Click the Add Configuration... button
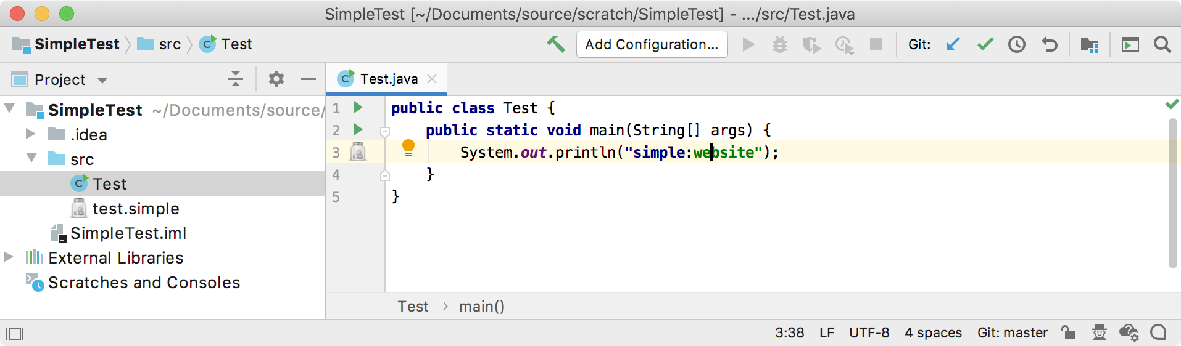This screenshot has height=346, width=1181. pyautogui.click(x=652, y=44)
